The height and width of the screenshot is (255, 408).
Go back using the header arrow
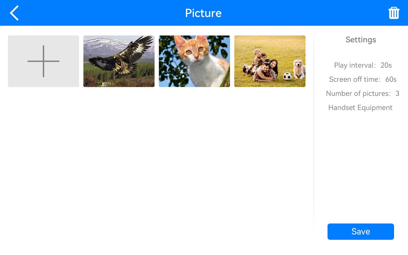[x=14, y=13]
